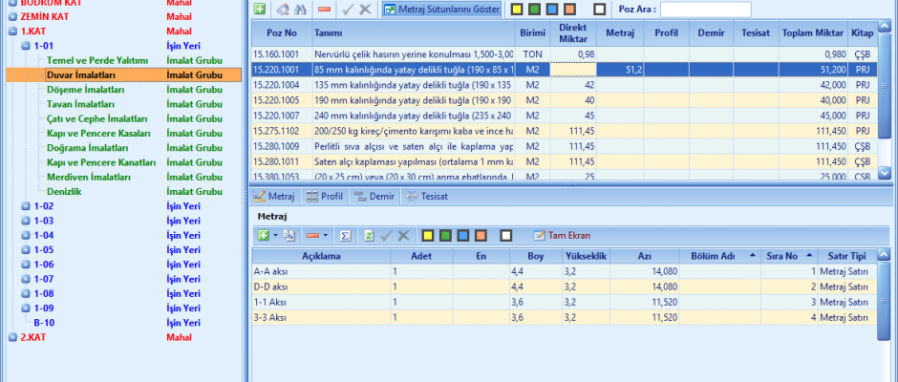Switch to the Tesisat tab
The width and height of the screenshot is (898, 382).
pos(426,196)
